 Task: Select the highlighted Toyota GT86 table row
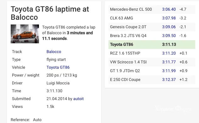[x=152, y=45]
